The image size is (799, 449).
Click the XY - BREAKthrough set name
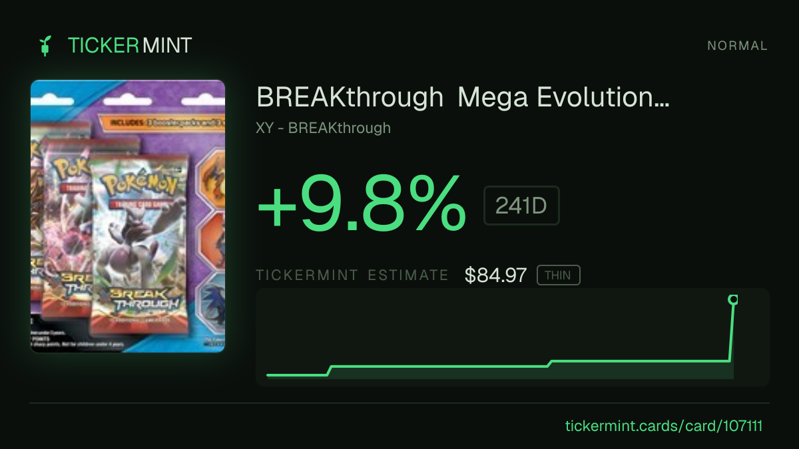pos(323,128)
